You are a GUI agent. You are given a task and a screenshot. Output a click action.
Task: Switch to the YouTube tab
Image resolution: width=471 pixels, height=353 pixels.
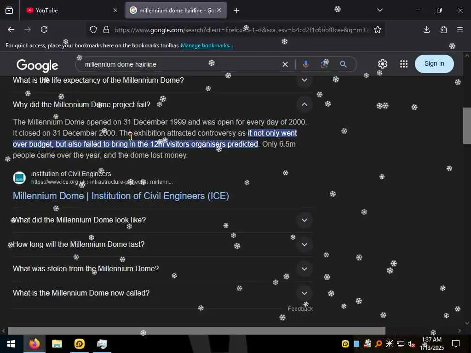pos(72,11)
